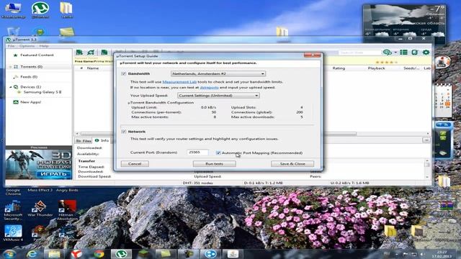
Task: Click the star rating in the yellow banner
Action: pyautogui.click(x=386, y=63)
